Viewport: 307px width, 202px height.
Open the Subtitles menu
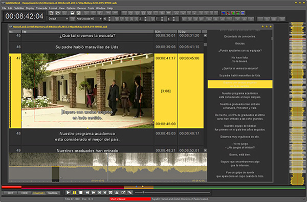click(x=19, y=8)
